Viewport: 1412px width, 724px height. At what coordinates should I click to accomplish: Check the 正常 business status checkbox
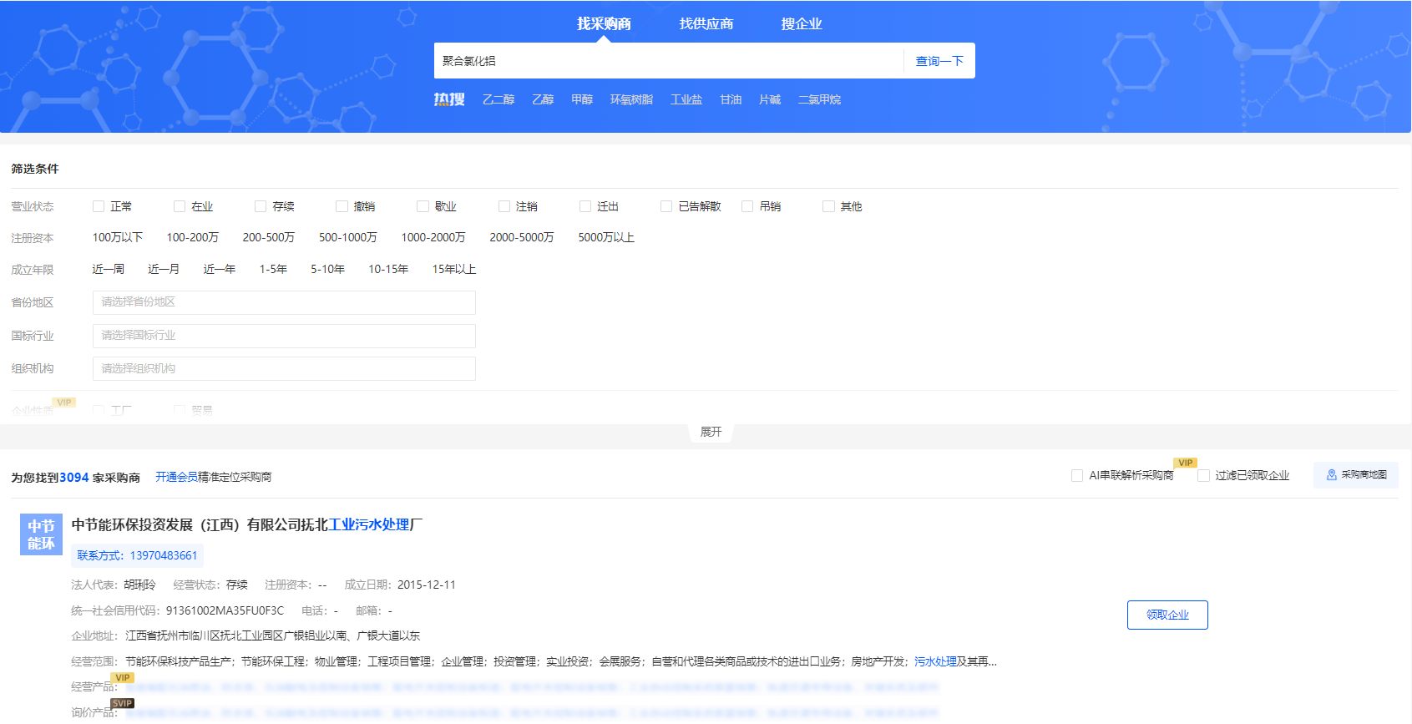coord(99,206)
